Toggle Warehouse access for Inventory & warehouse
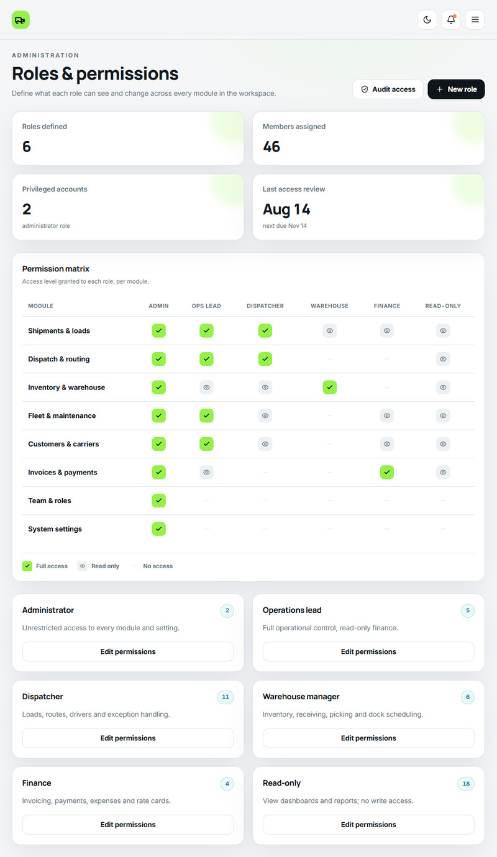 click(x=330, y=388)
